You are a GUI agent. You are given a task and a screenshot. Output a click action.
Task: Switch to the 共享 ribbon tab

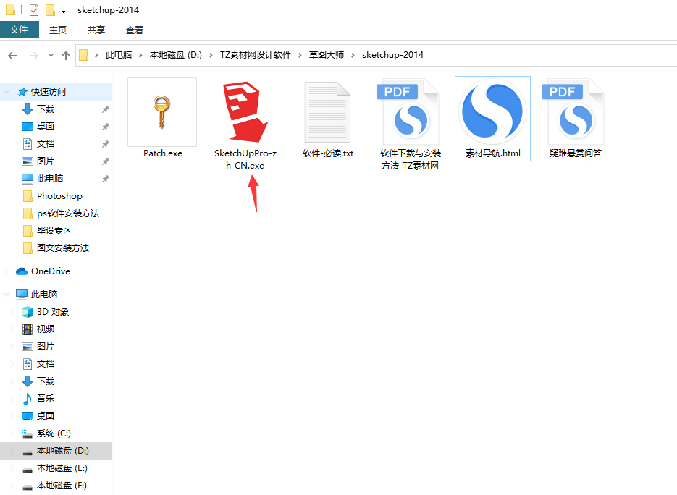96,30
